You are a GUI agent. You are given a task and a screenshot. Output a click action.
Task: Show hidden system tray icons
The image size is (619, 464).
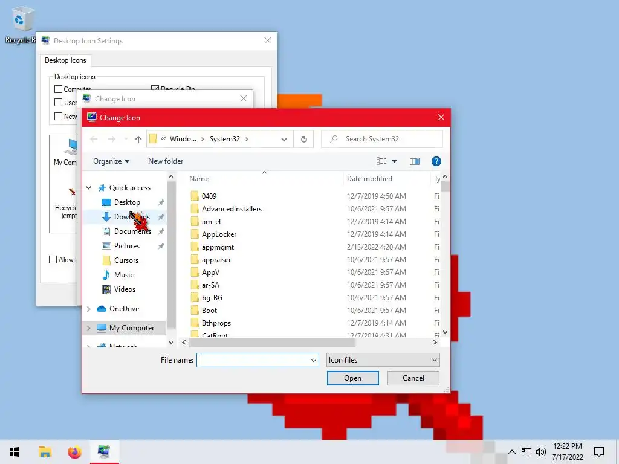coord(511,452)
